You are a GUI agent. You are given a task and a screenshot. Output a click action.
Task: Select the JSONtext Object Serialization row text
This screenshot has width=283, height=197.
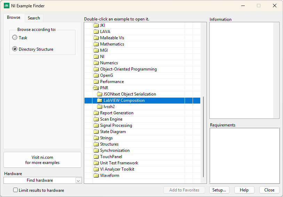(x=130, y=94)
